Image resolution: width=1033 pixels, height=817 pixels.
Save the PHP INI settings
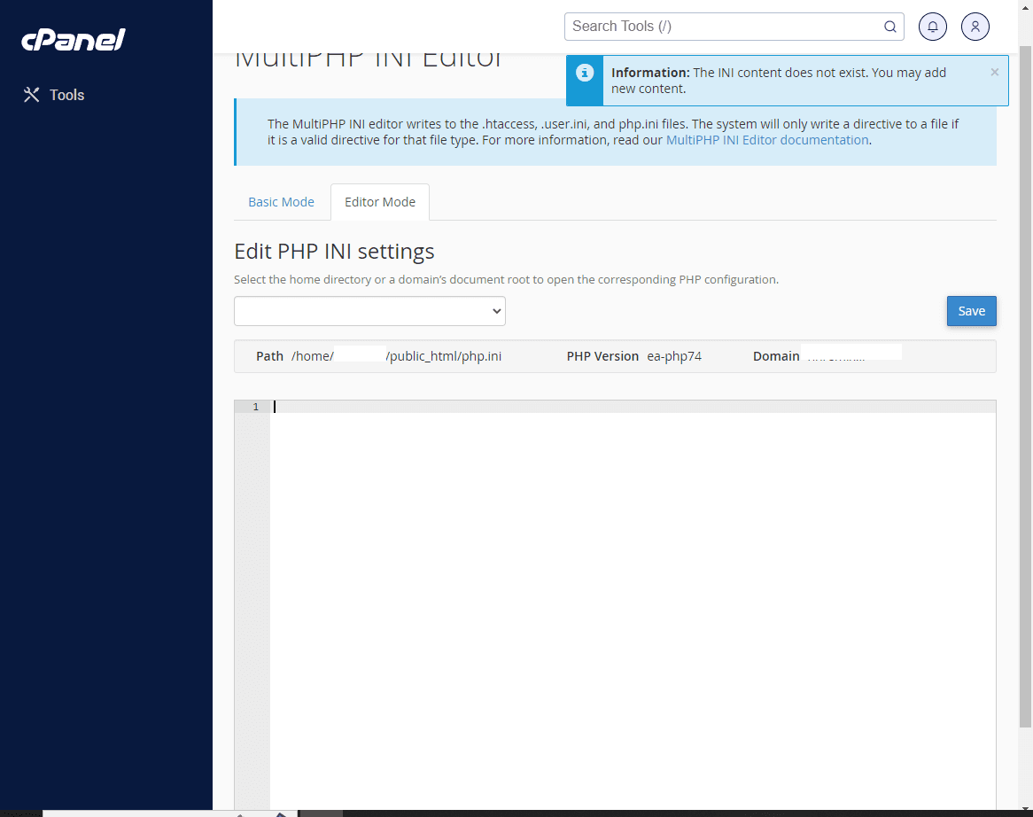[972, 311]
